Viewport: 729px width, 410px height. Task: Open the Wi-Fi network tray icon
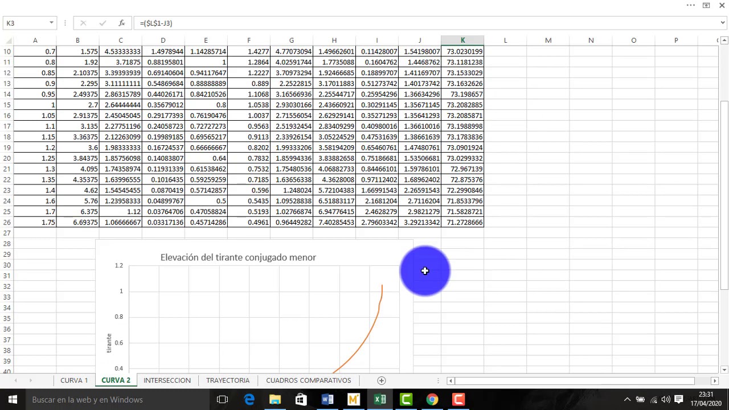(653, 400)
